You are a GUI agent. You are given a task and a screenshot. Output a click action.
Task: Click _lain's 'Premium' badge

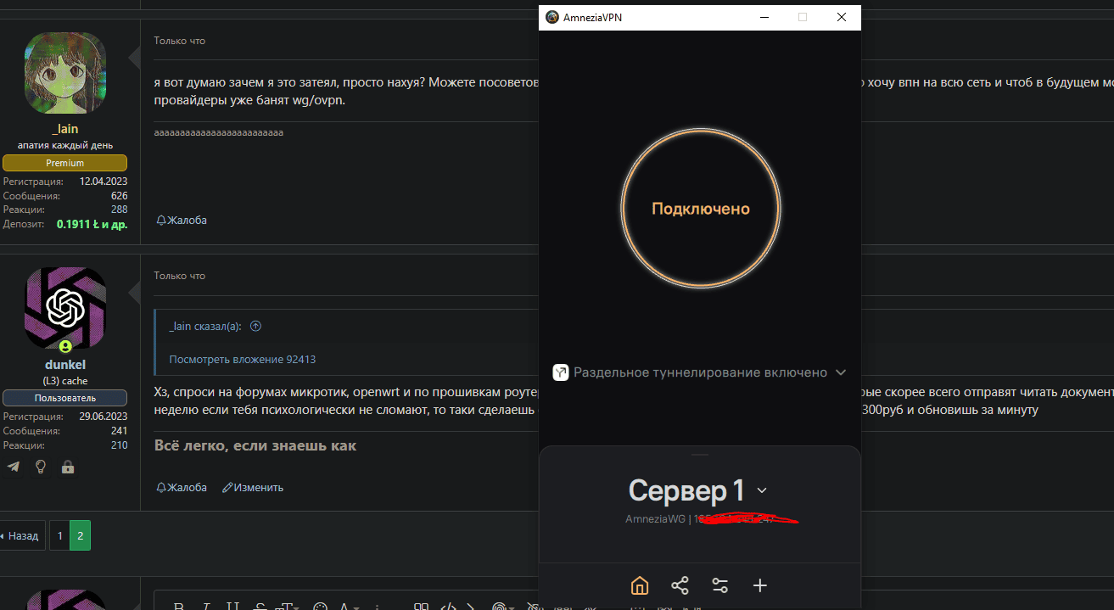point(65,163)
